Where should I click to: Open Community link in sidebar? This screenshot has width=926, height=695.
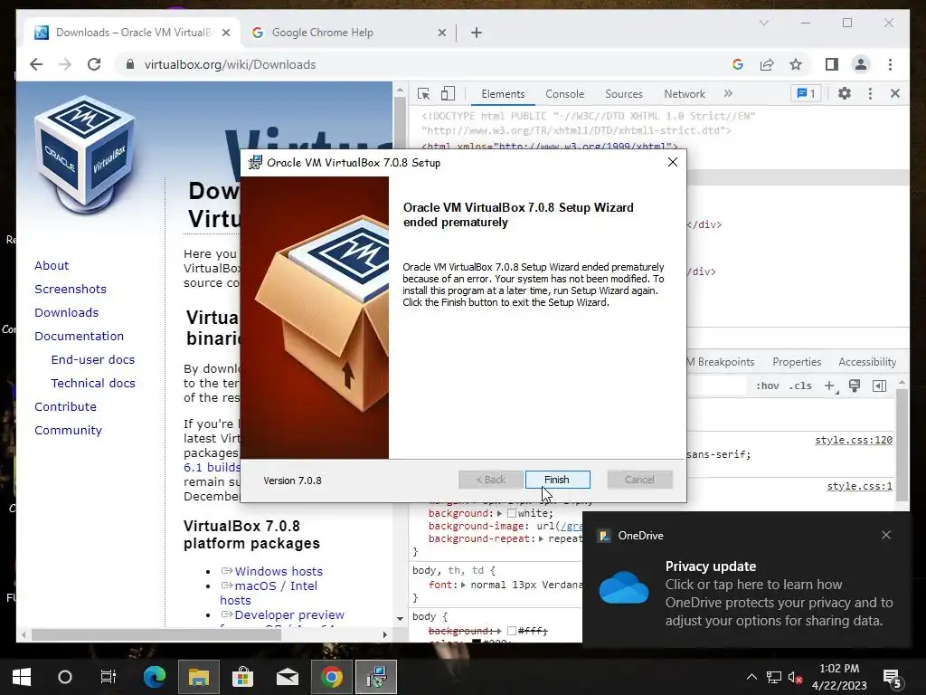[68, 430]
